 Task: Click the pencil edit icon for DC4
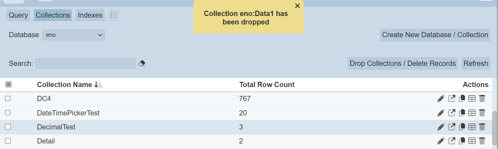click(x=441, y=98)
